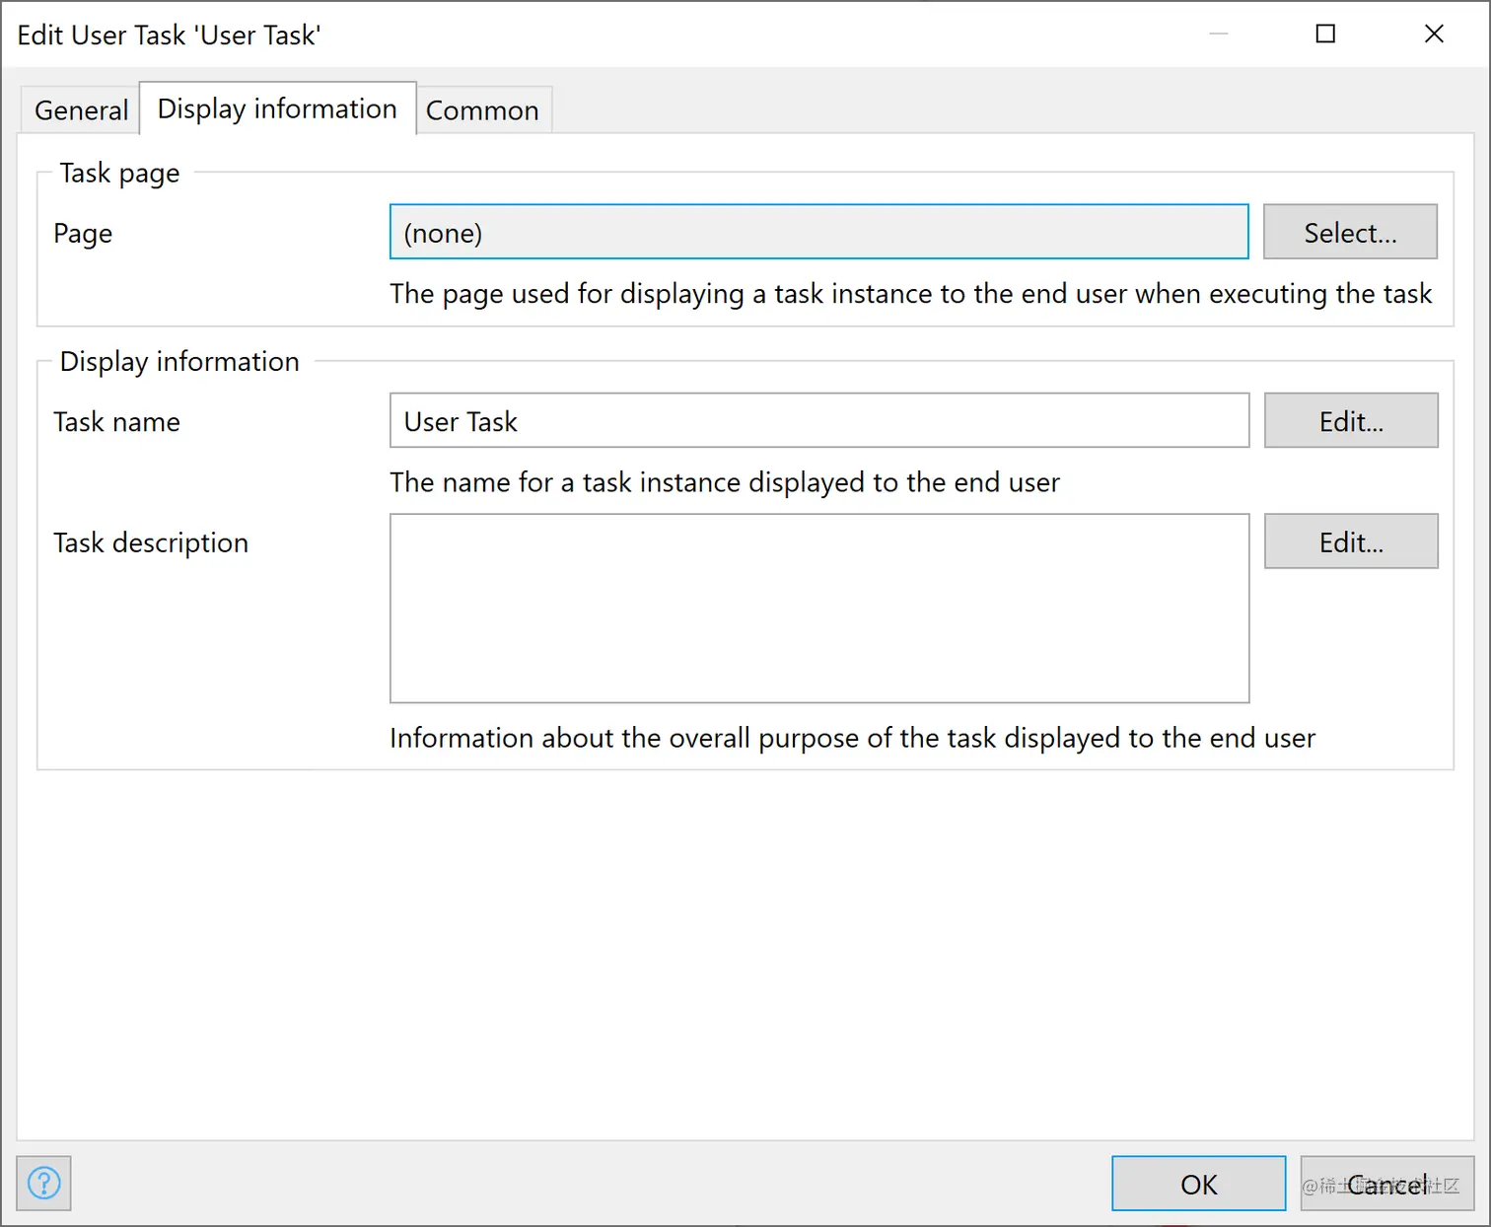The image size is (1491, 1227).
Task: Click Edit... beside the Task name field
Action: point(1351,421)
